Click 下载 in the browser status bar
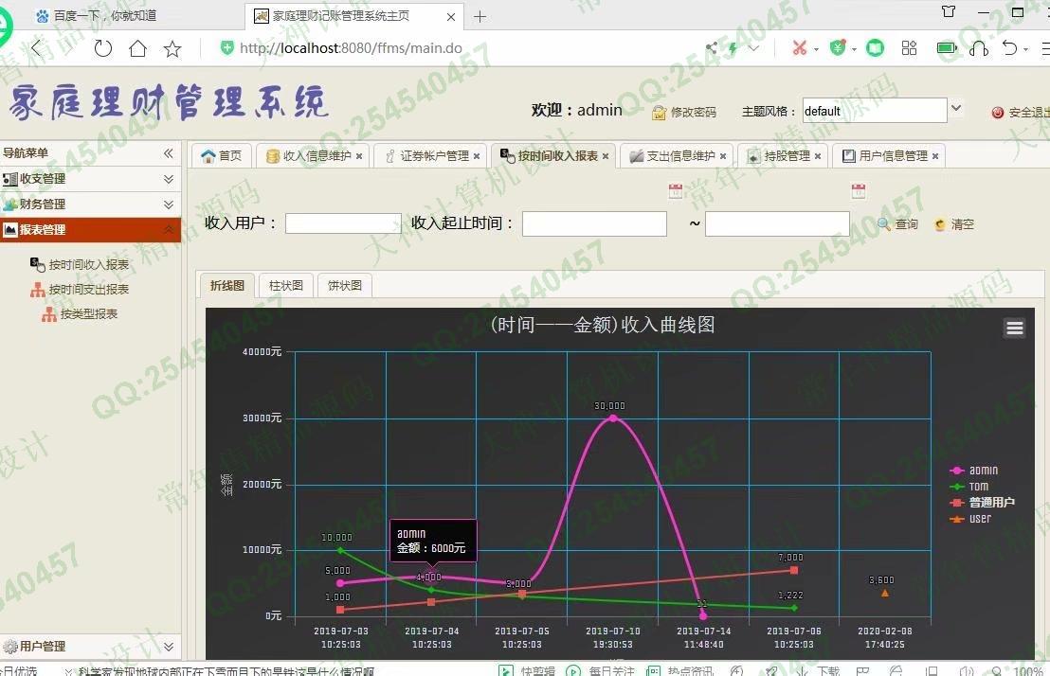Viewport: 1050px width, 676px height. 819,670
